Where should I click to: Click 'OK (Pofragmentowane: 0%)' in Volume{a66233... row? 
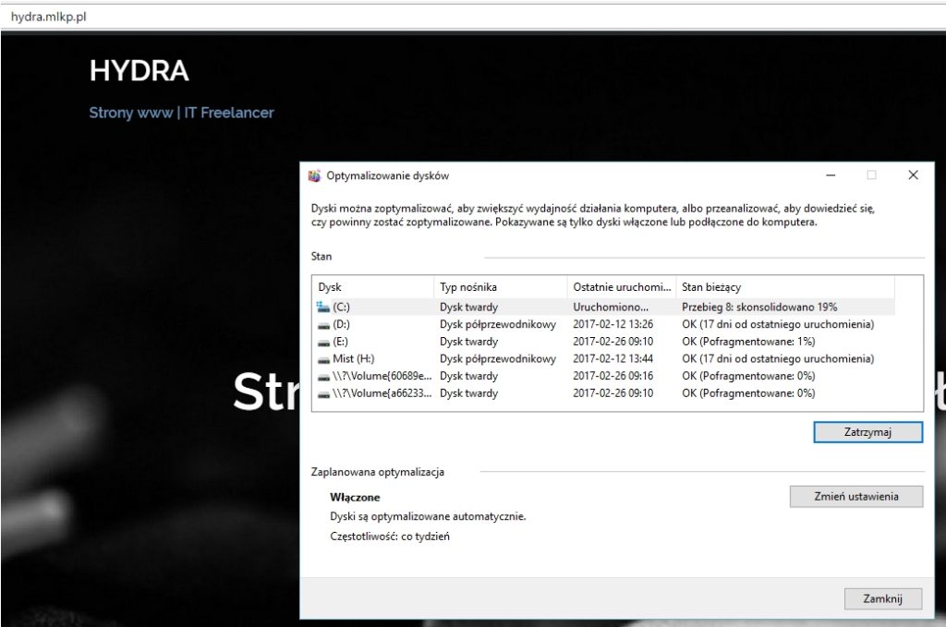click(x=748, y=393)
